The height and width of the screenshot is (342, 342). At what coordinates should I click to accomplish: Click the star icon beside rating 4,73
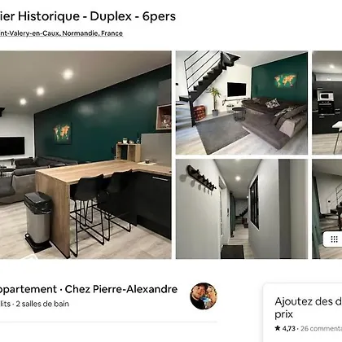tap(278, 328)
